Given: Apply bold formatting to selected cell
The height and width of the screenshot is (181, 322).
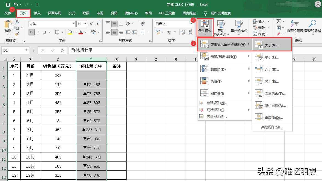Looking at the screenshot, I should (x=31, y=32).
